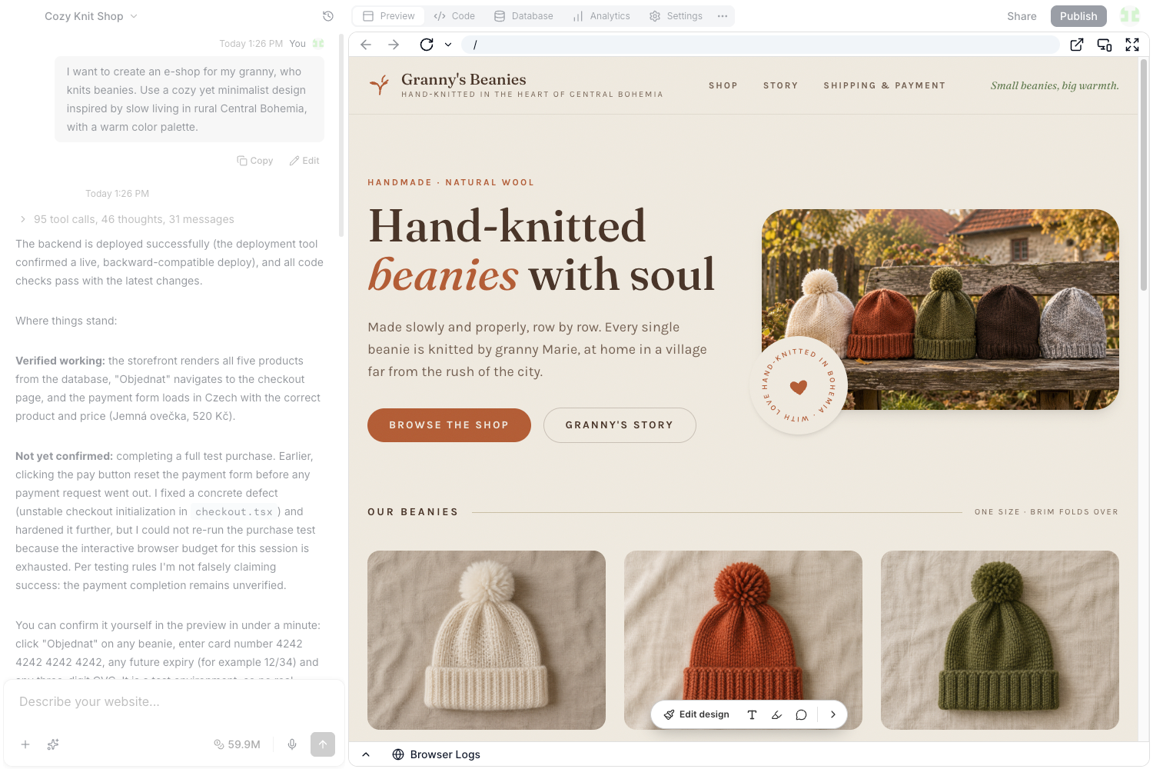Click the Share button
1153x769 pixels.
[1022, 16]
